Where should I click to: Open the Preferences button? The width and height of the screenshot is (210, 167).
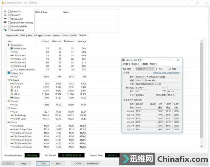[x=93, y=163]
